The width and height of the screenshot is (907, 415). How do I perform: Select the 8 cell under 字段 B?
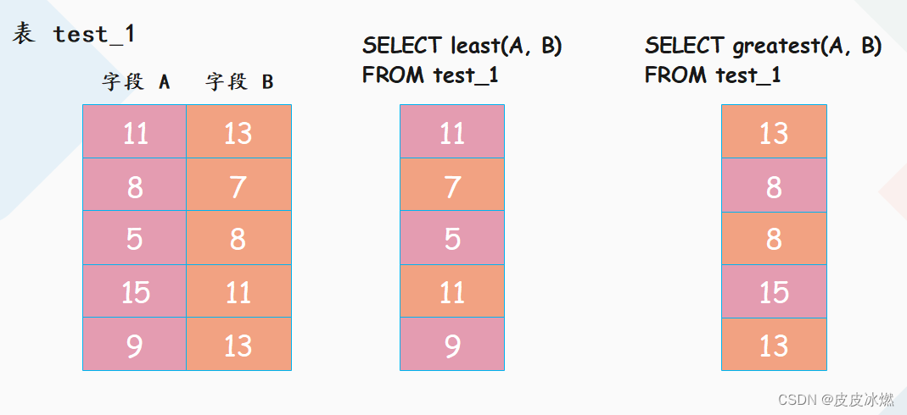(x=239, y=238)
